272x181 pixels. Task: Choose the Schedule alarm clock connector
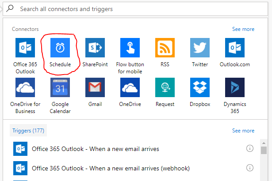pyautogui.click(x=60, y=48)
